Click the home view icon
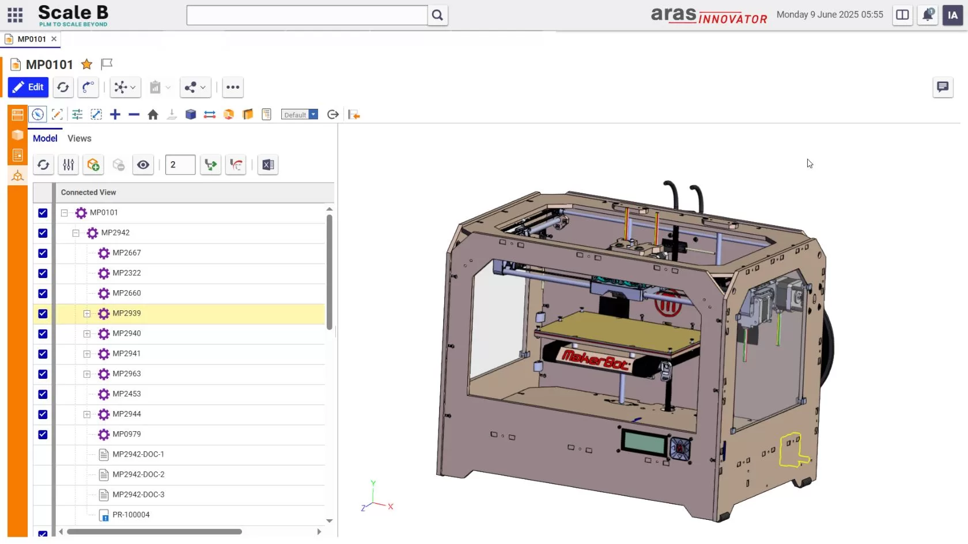The height and width of the screenshot is (544, 968). (x=153, y=114)
